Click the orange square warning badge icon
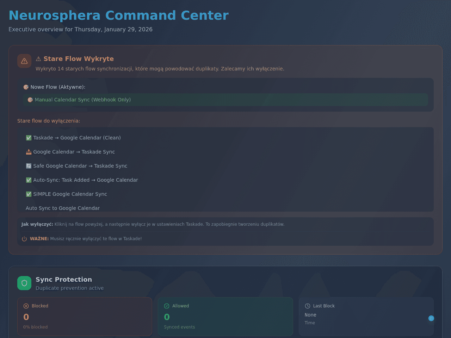This screenshot has width=451, height=338. 24,61
